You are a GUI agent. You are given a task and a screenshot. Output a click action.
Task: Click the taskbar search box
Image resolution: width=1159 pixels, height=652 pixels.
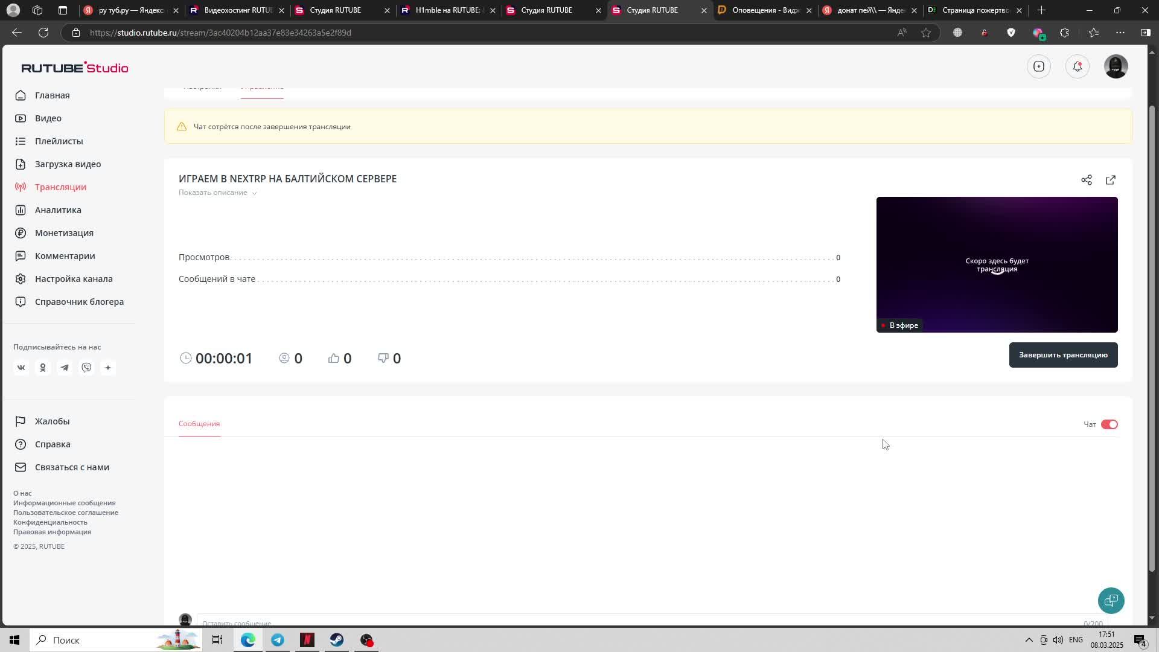117,640
